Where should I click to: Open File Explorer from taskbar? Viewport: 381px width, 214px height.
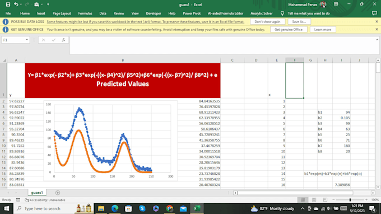click(x=101, y=208)
